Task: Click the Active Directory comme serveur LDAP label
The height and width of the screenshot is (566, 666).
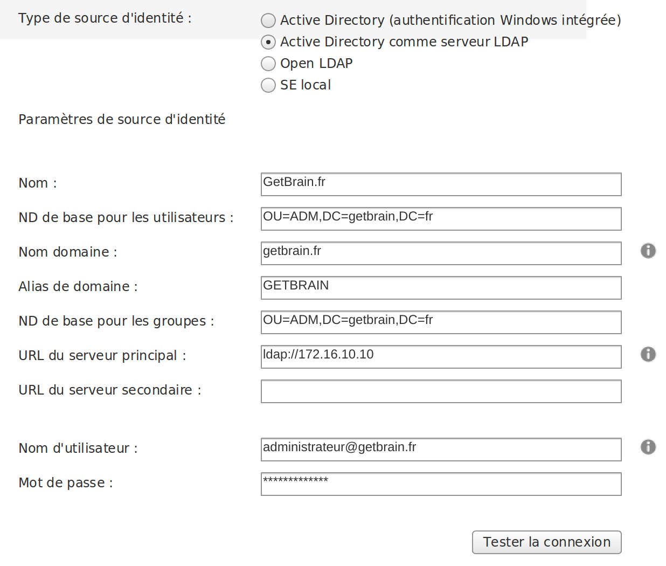Action: [x=404, y=42]
